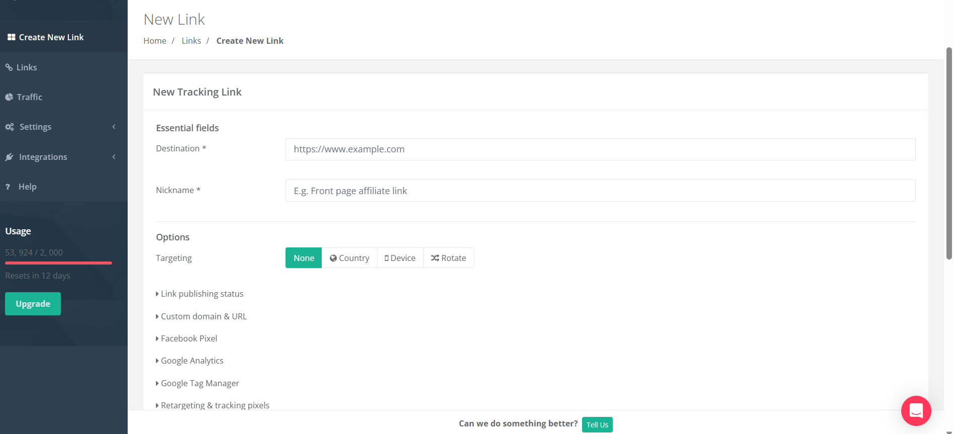Go to Links in breadcrumb
The width and height of the screenshot is (954, 434).
click(191, 41)
